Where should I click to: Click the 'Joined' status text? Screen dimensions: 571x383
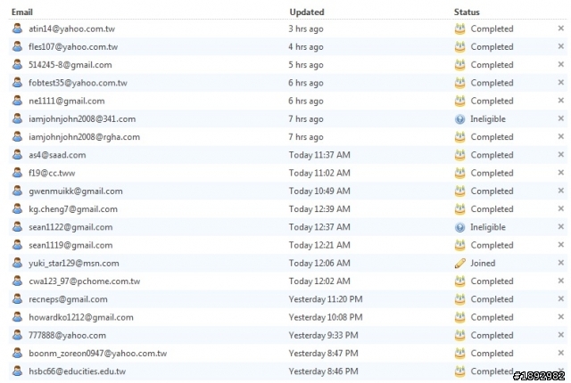(x=483, y=263)
